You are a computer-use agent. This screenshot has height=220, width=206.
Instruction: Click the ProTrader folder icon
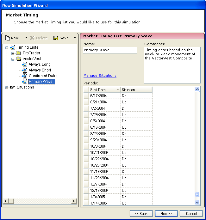19,53
